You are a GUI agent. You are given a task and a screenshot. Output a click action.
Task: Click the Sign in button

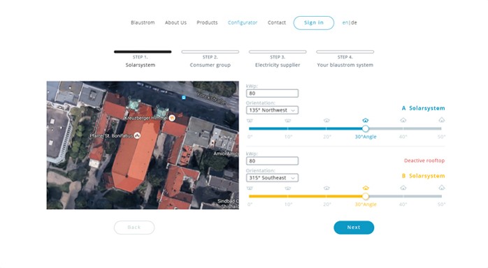click(x=313, y=22)
